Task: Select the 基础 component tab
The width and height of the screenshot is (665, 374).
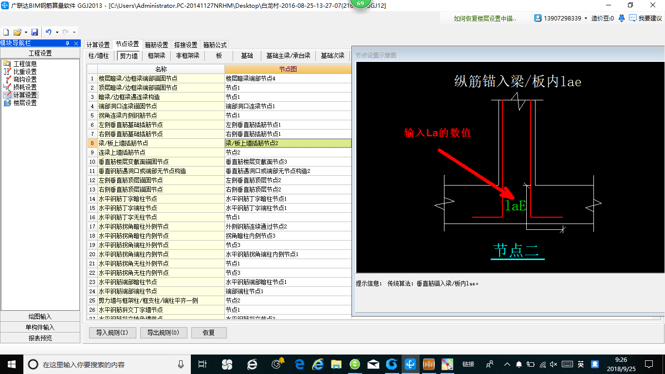Action: pyautogui.click(x=247, y=56)
